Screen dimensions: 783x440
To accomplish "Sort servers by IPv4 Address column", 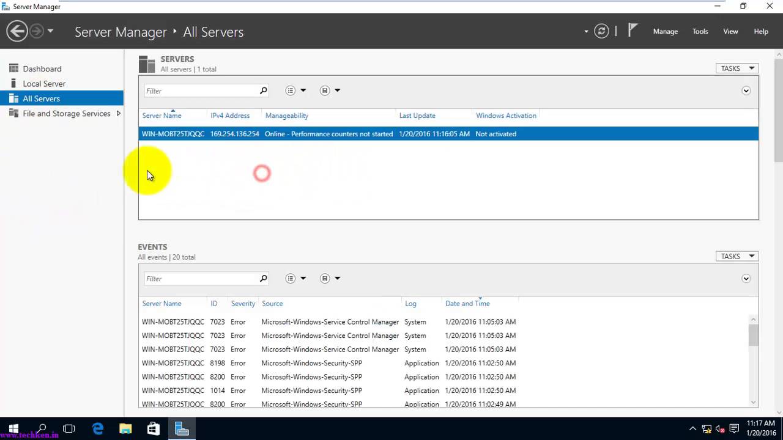I will [x=230, y=116].
